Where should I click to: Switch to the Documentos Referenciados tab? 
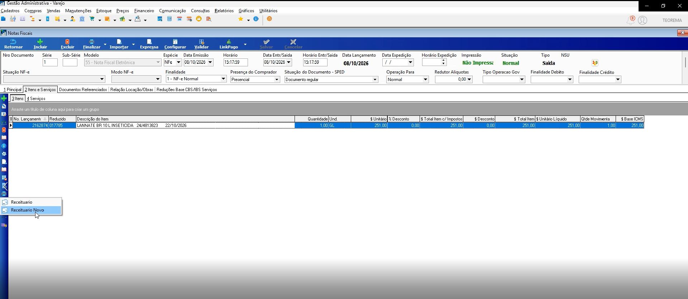pyautogui.click(x=83, y=90)
